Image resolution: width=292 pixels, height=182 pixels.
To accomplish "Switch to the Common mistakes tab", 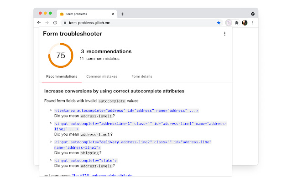I will 101,76.
